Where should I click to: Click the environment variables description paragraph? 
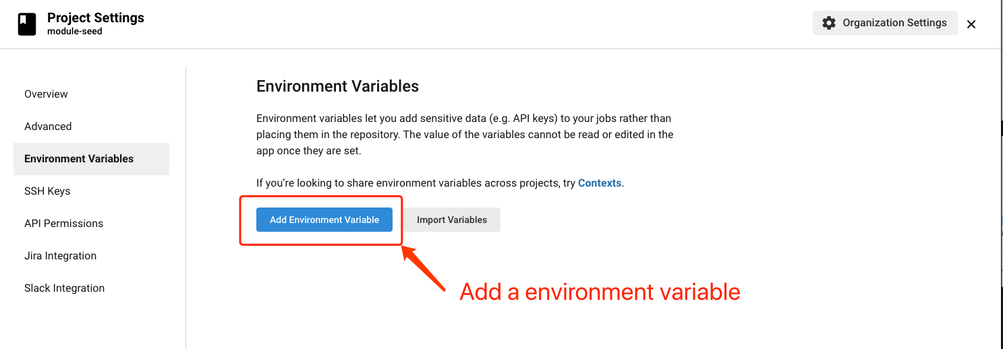[x=465, y=135]
